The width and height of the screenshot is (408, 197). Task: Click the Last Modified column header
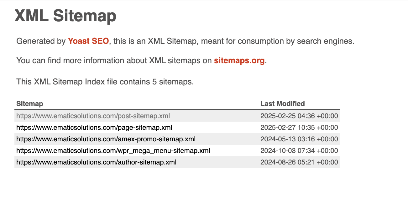pyautogui.click(x=282, y=104)
